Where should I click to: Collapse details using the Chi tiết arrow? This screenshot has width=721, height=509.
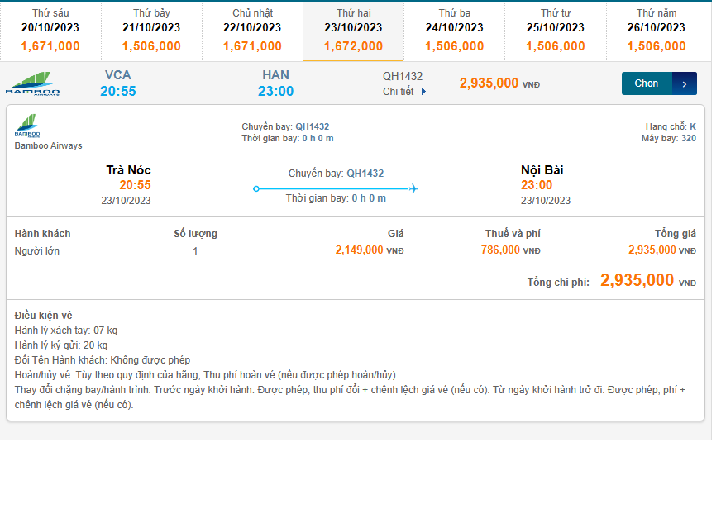point(424,92)
